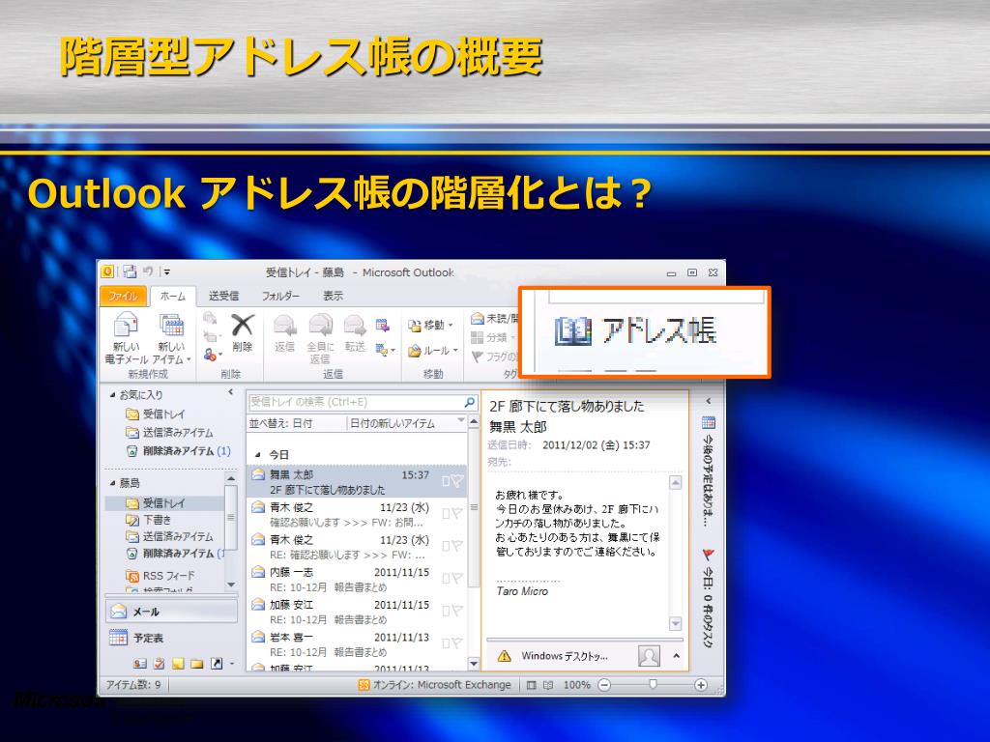The width and height of the screenshot is (990, 742).
Task: Click the zoom out minus button
Action: (604, 685)
